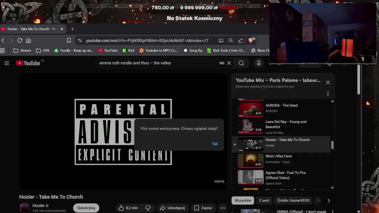Open YouTube hamburger guide menu
Image resolution: width=379 pixels, height=213 pixels.
click(x=7, y=63)
